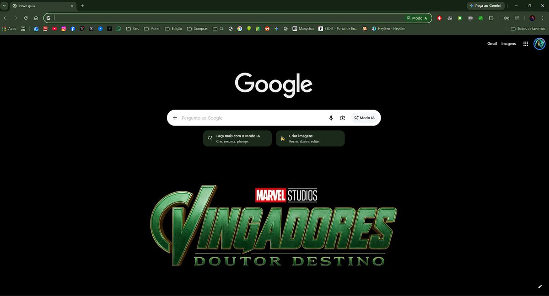Open the Threads bookmark icon
The width and height of the screenshot is (549, 296).
91,29
